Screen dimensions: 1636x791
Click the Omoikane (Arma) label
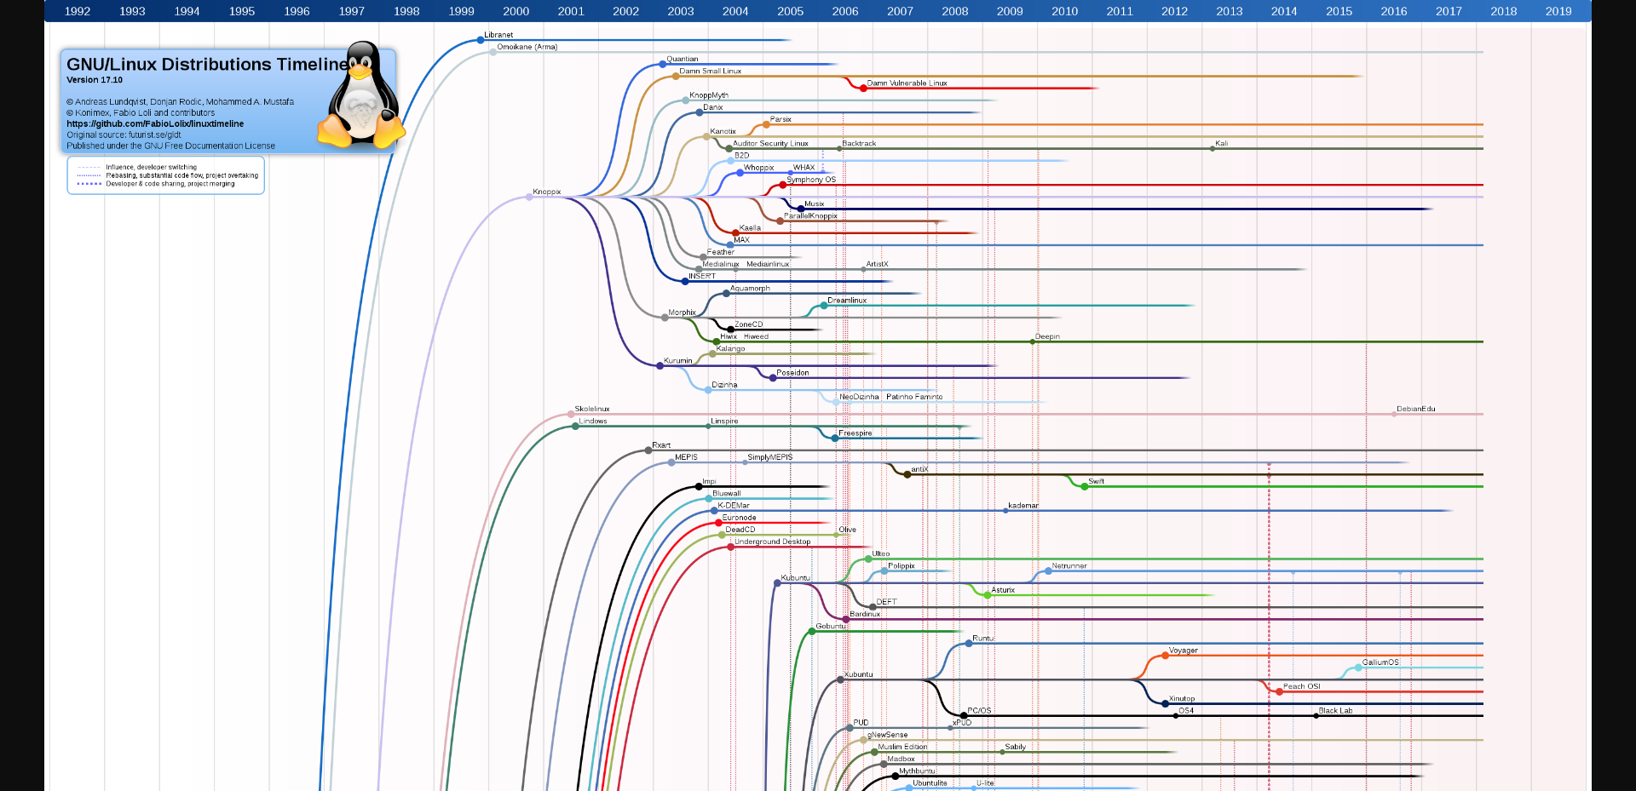(527, 47)
